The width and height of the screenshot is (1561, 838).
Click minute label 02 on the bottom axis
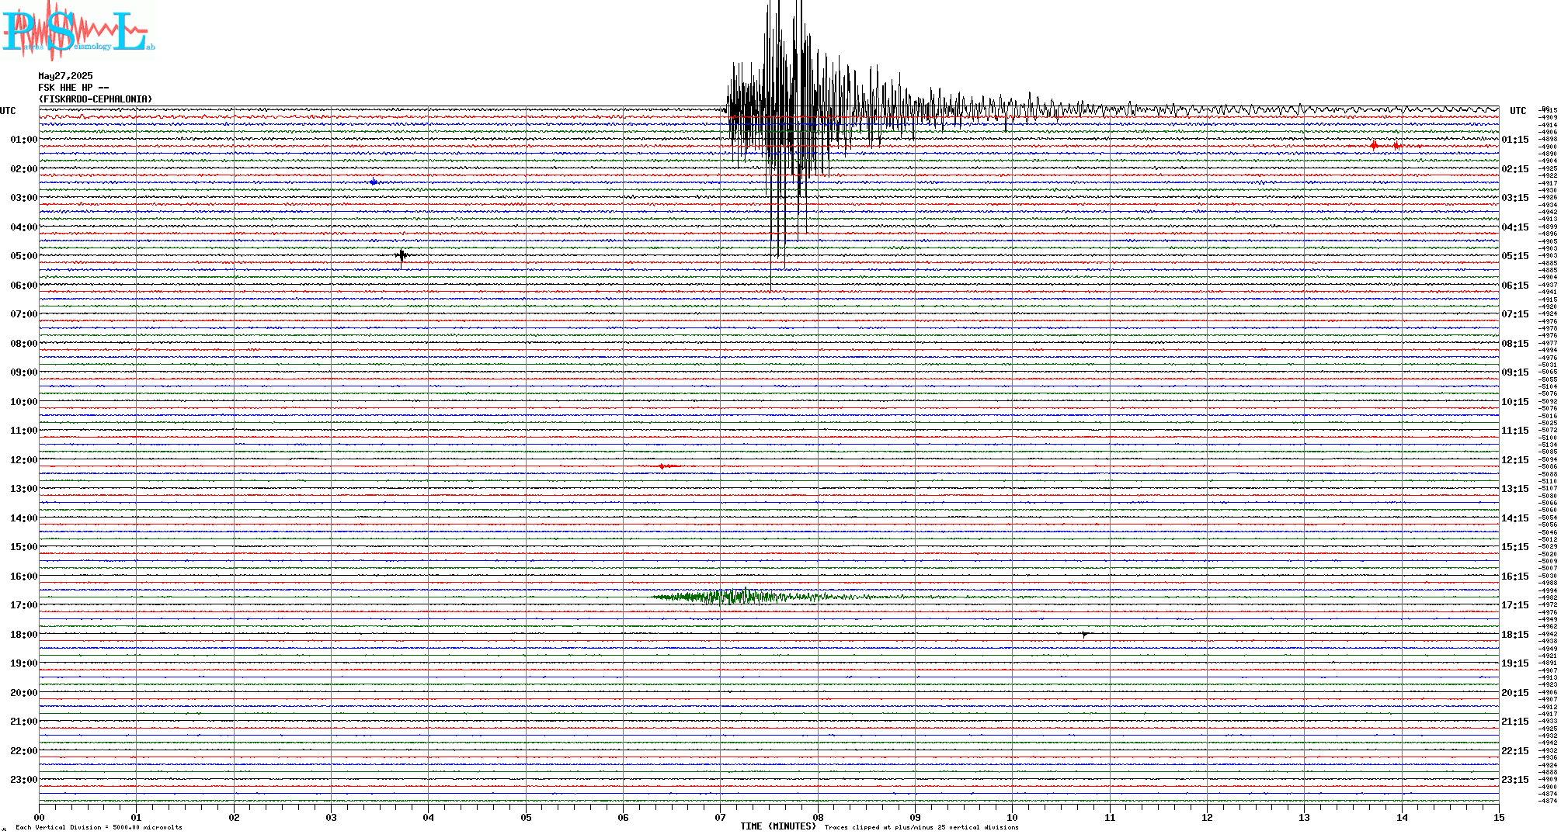coord(235,817)
